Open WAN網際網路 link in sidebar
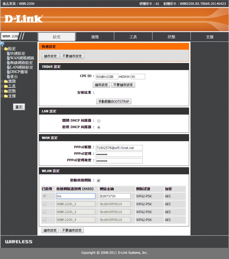The image size is (229, 259). 22,58
